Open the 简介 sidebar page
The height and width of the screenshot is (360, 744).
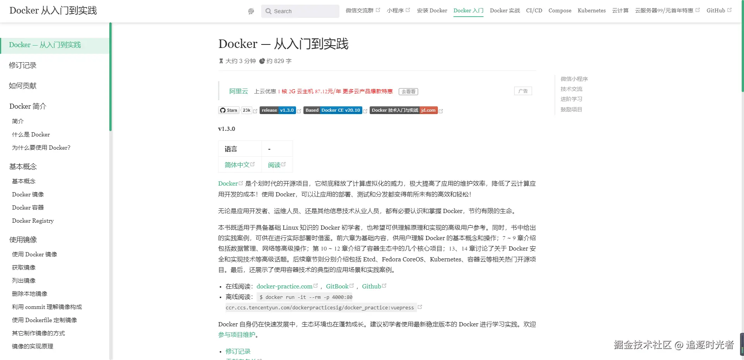click(x=18, y=121)
